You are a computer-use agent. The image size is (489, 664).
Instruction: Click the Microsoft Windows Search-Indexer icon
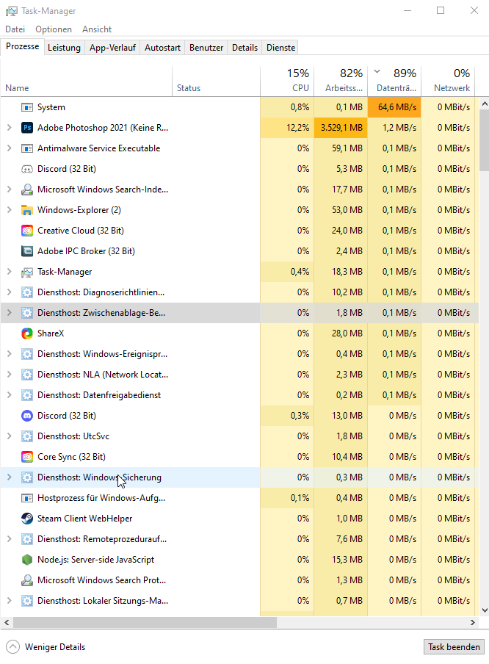coord(27,190)
